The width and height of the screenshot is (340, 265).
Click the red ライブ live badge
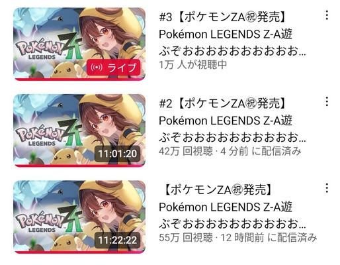coord(114,68)
